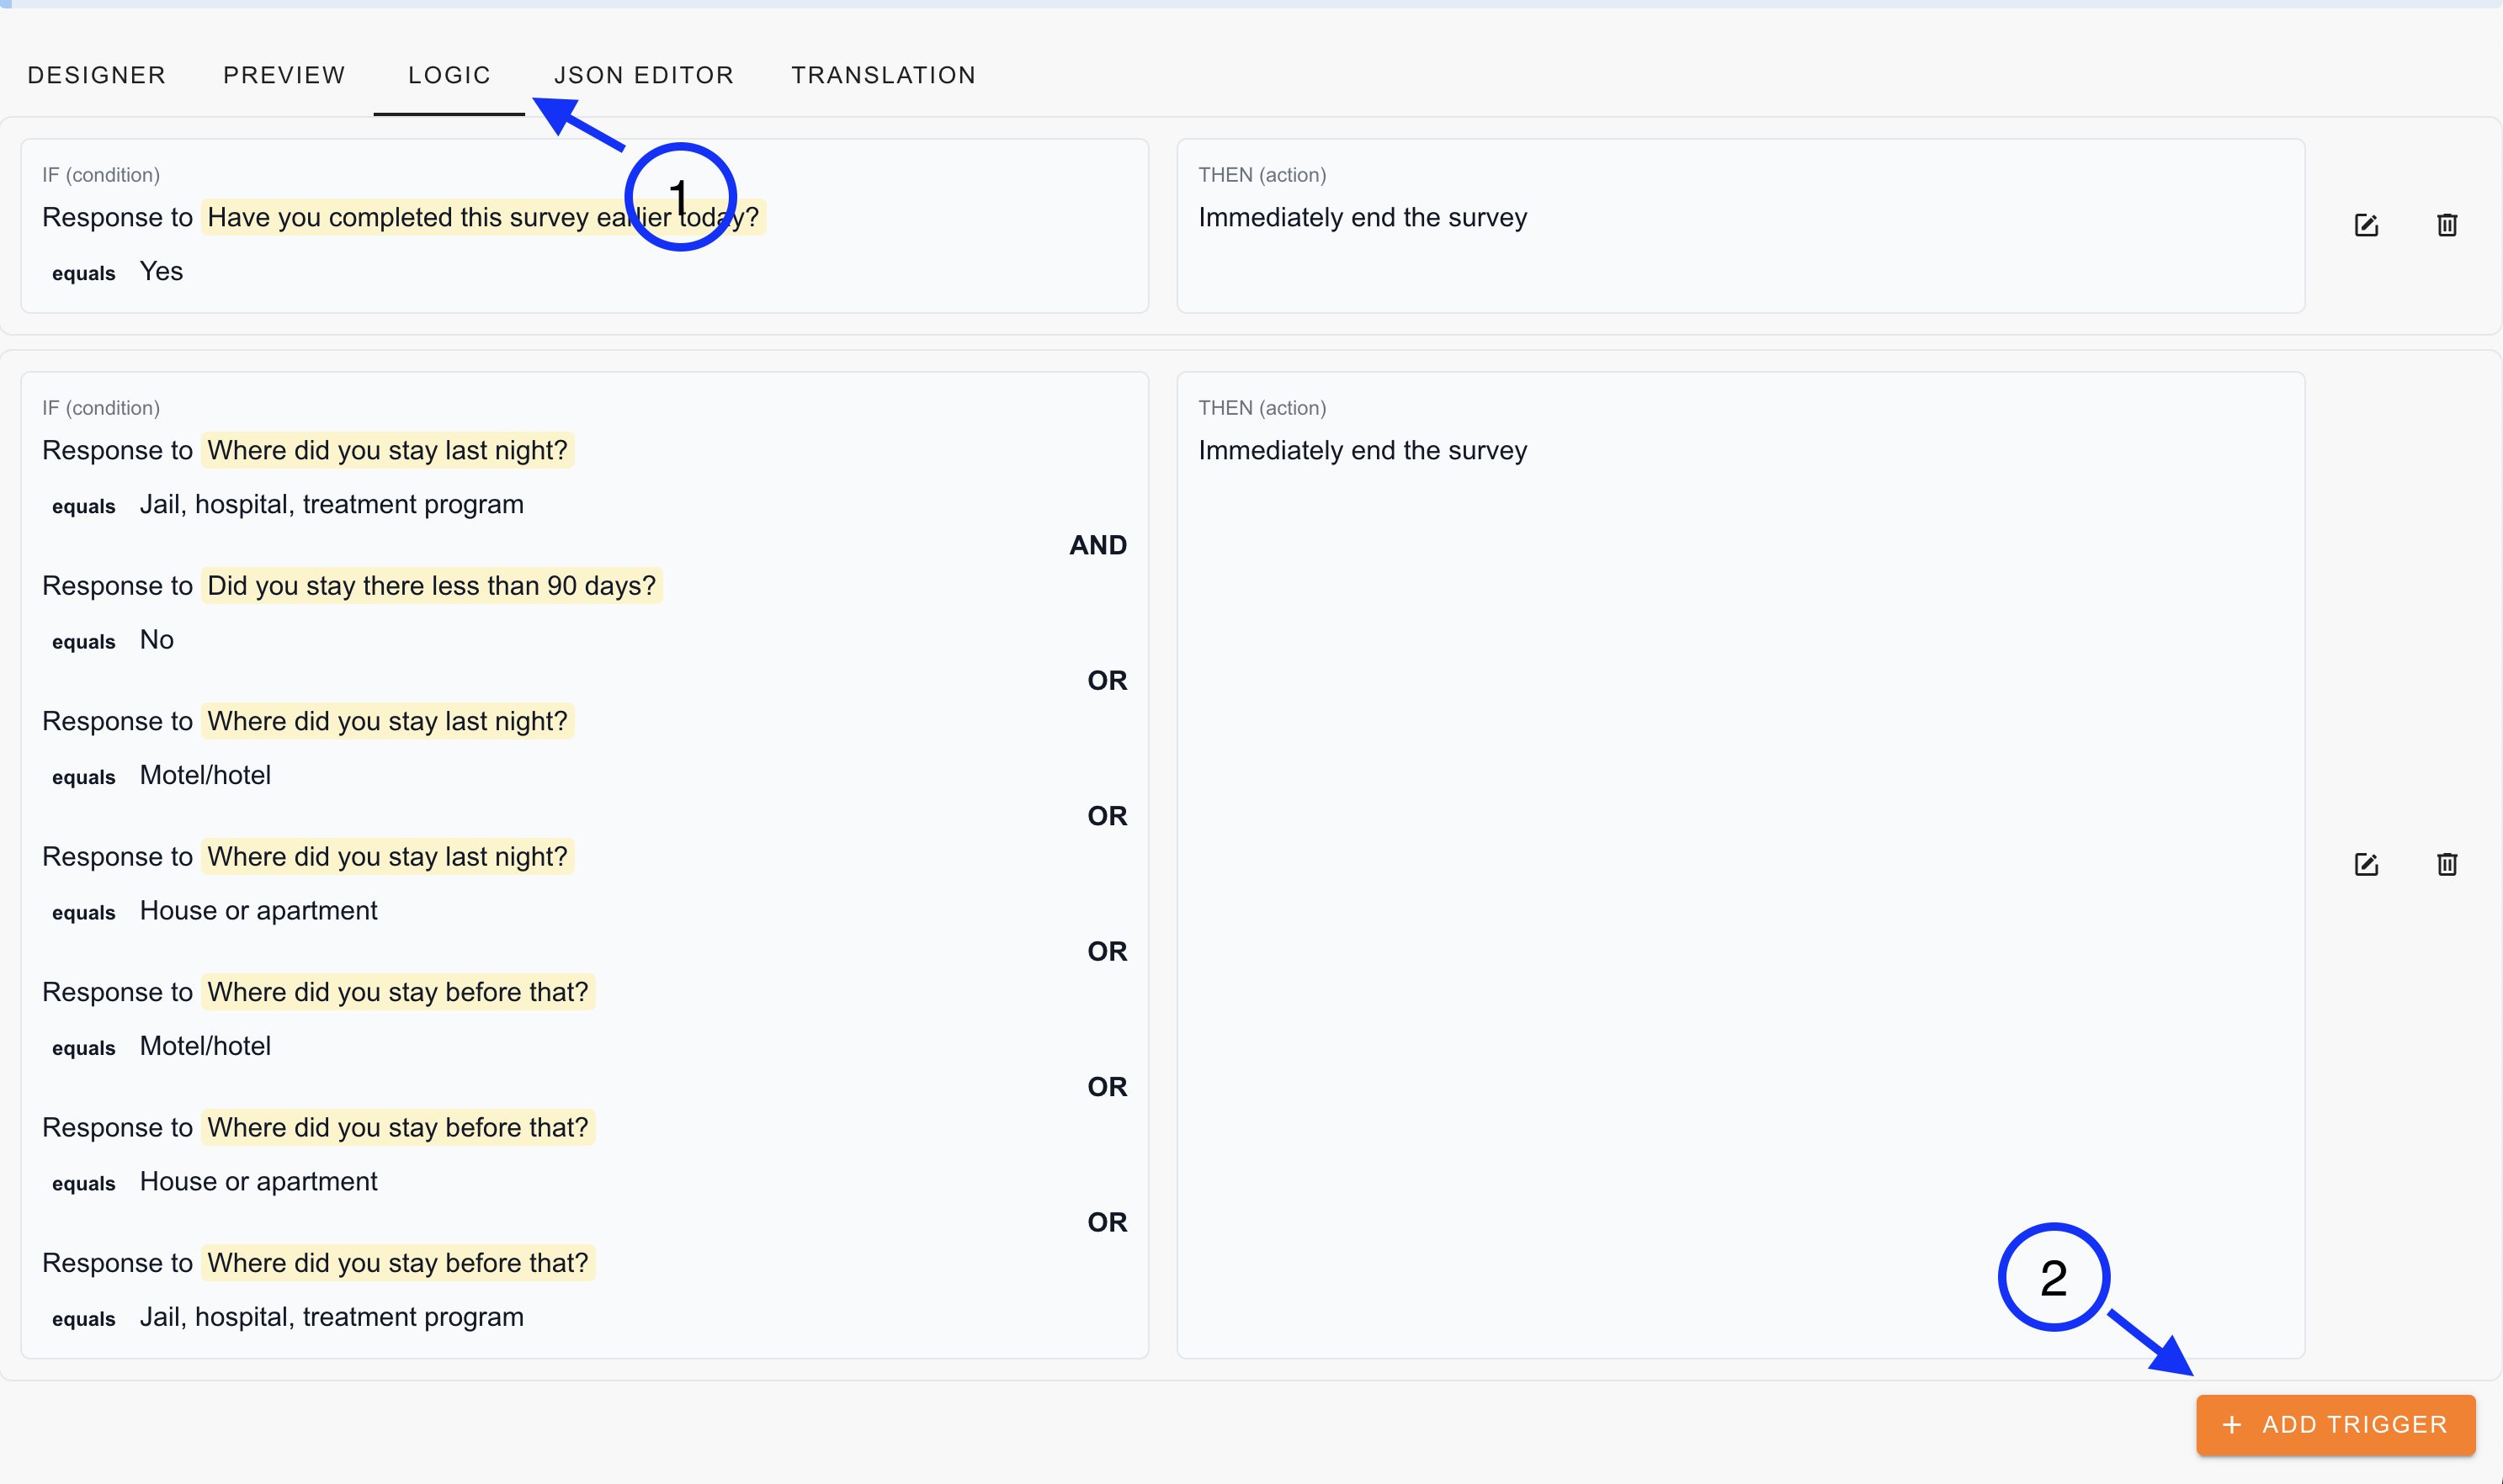Click second 'Immediately end the survey' action
This screenshot has width=2503, height=1484.
point(1363,450)
